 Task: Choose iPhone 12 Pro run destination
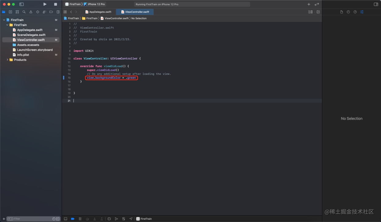94,4
